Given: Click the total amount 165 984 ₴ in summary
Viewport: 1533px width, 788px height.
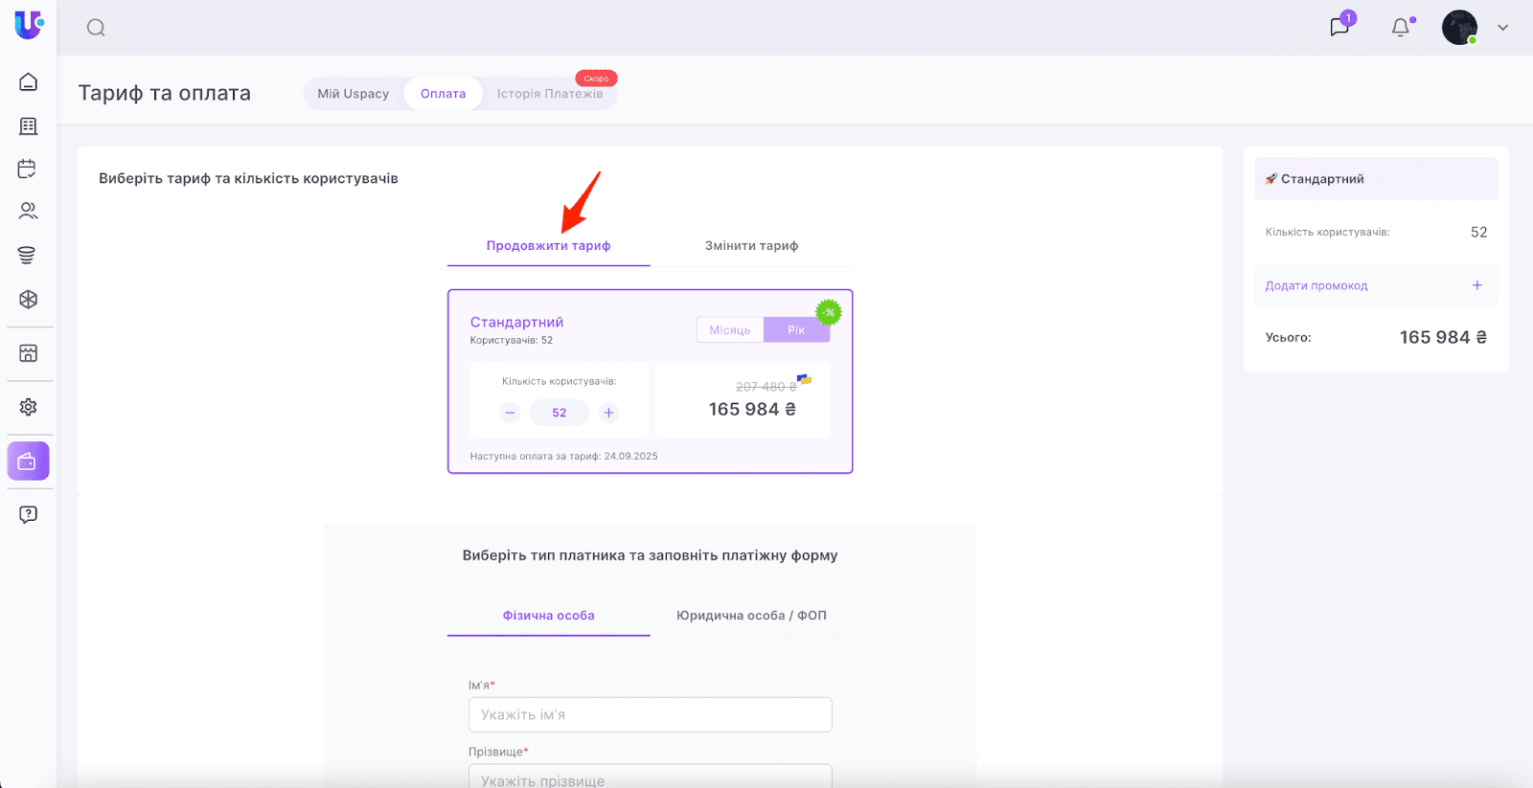Looking at the screenshot, I should (1443, 337).
